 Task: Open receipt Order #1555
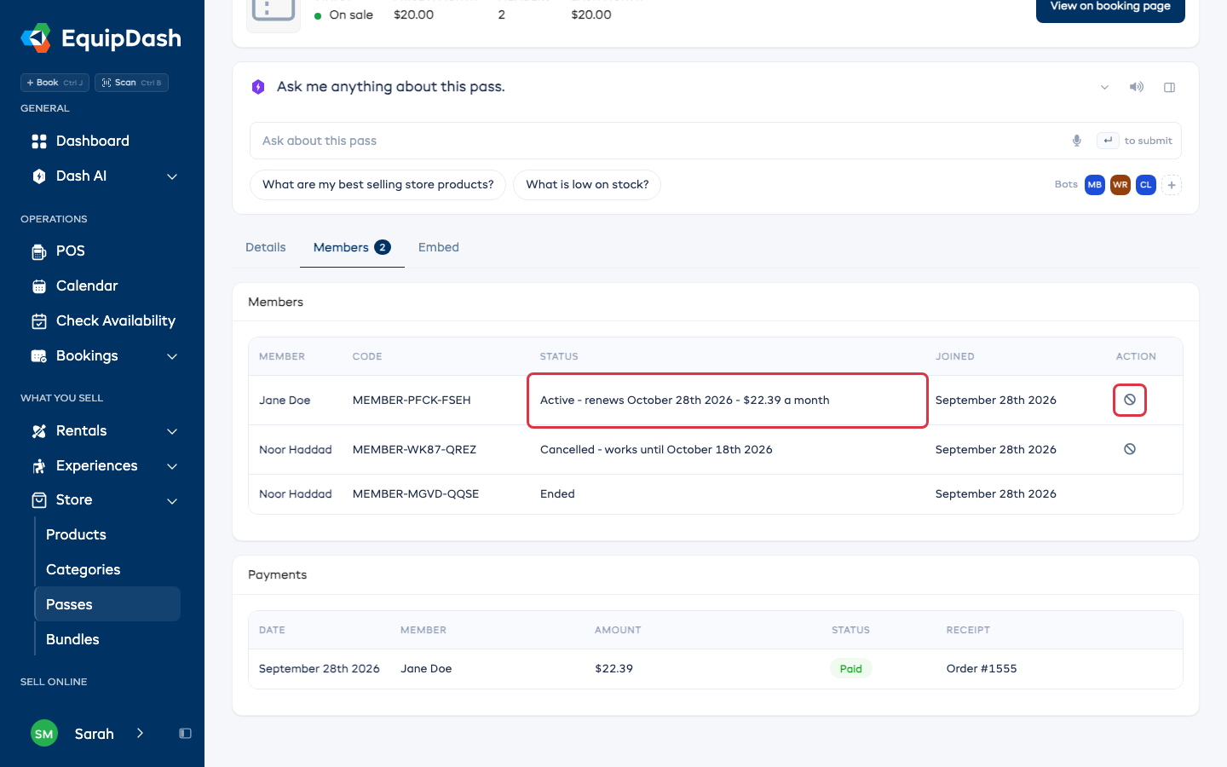point(982,669)
